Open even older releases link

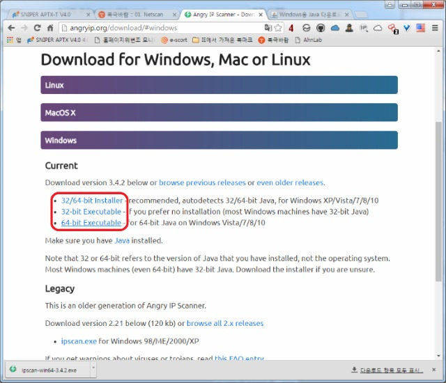[290, 182]
